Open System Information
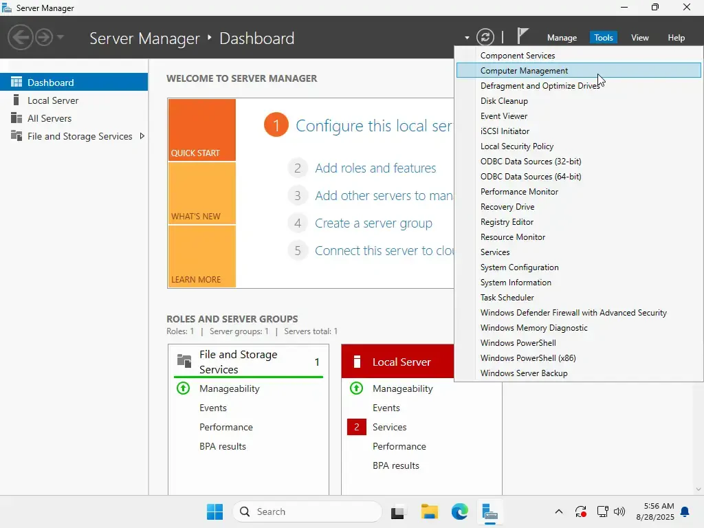 click(578, 282)
